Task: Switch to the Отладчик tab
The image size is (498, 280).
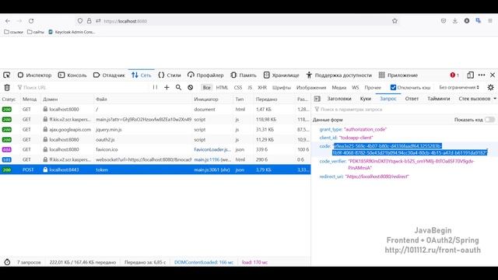Action: pyautogui.click(x=109, y=75)
